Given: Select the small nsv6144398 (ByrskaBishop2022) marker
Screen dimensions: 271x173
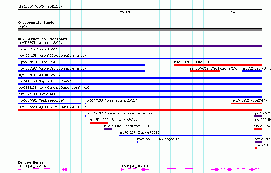Looking at the screenshot, I should click(85, 103).
